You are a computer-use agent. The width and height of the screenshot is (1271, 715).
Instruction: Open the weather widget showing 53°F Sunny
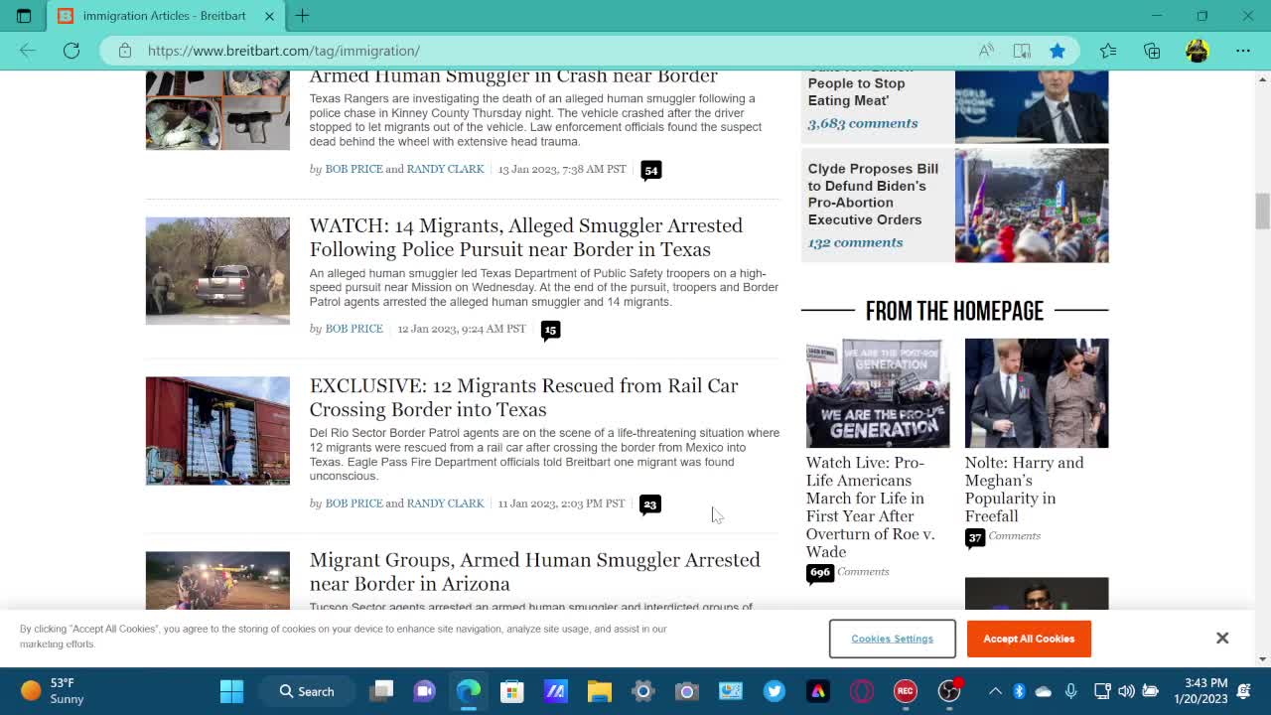[53, 691]
